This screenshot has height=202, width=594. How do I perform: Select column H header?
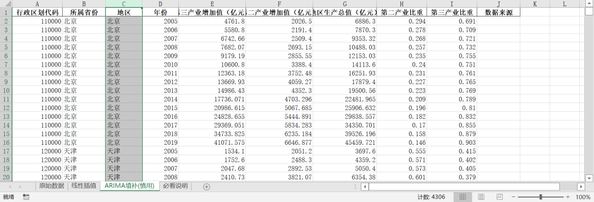click(x=402, y=3)
